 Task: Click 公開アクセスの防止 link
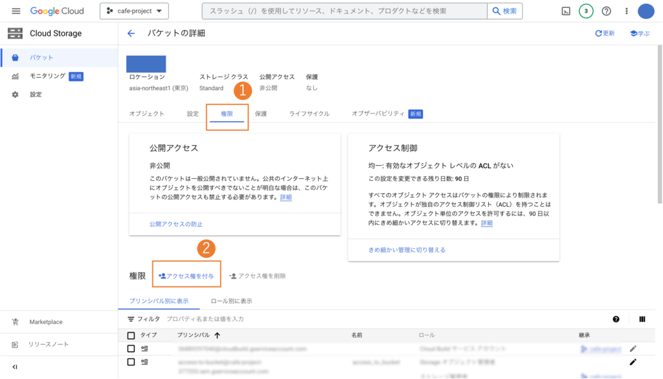(176, 224)
